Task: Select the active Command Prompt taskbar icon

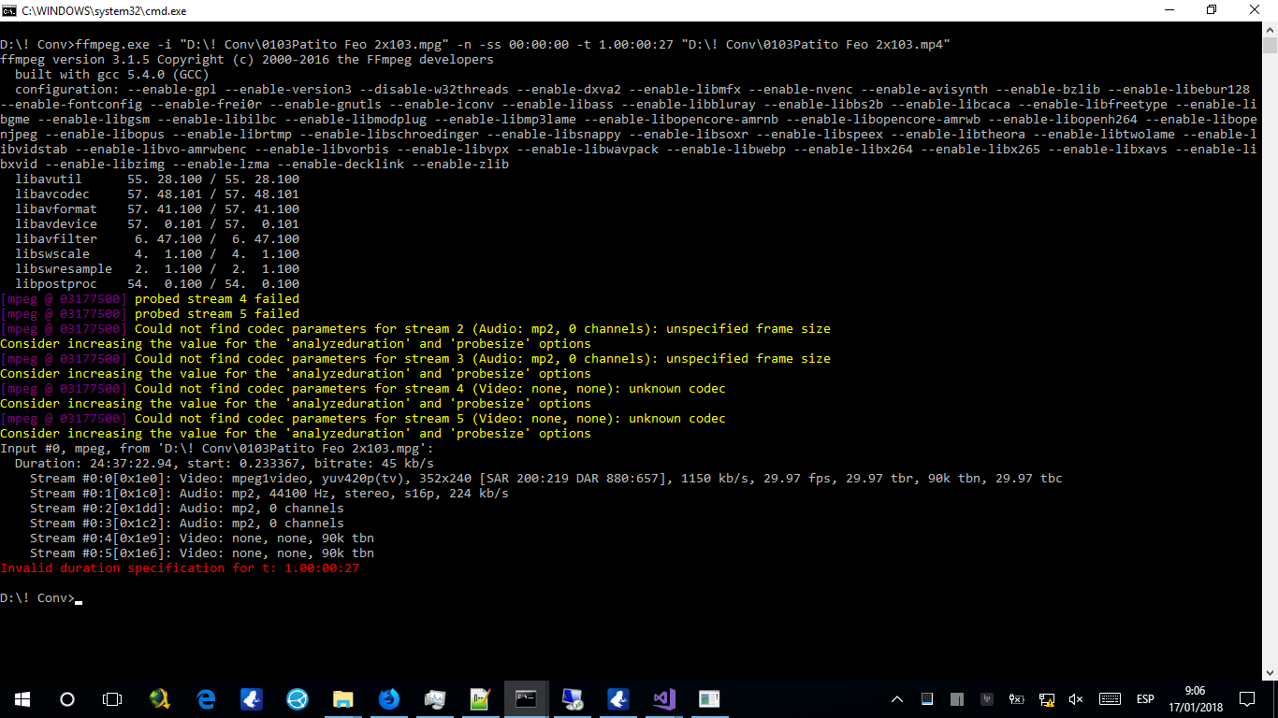Action: point(526,698)
